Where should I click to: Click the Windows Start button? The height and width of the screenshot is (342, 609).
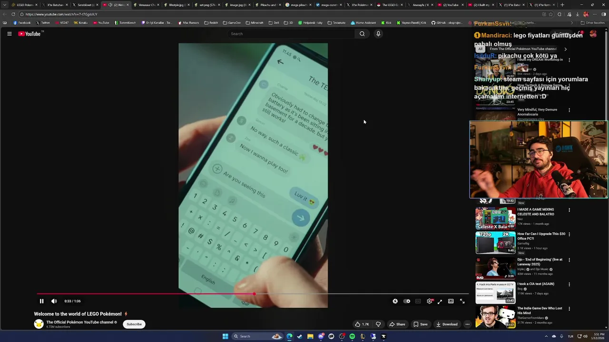tap(225, 336)
